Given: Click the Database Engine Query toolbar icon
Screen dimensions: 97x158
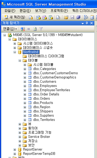Looking at the screenshot, I should coord(31,17).
